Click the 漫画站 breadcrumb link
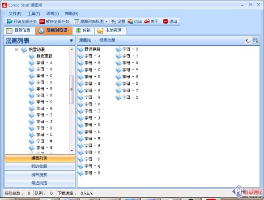The image size is (264, 200). click(85, 40)
